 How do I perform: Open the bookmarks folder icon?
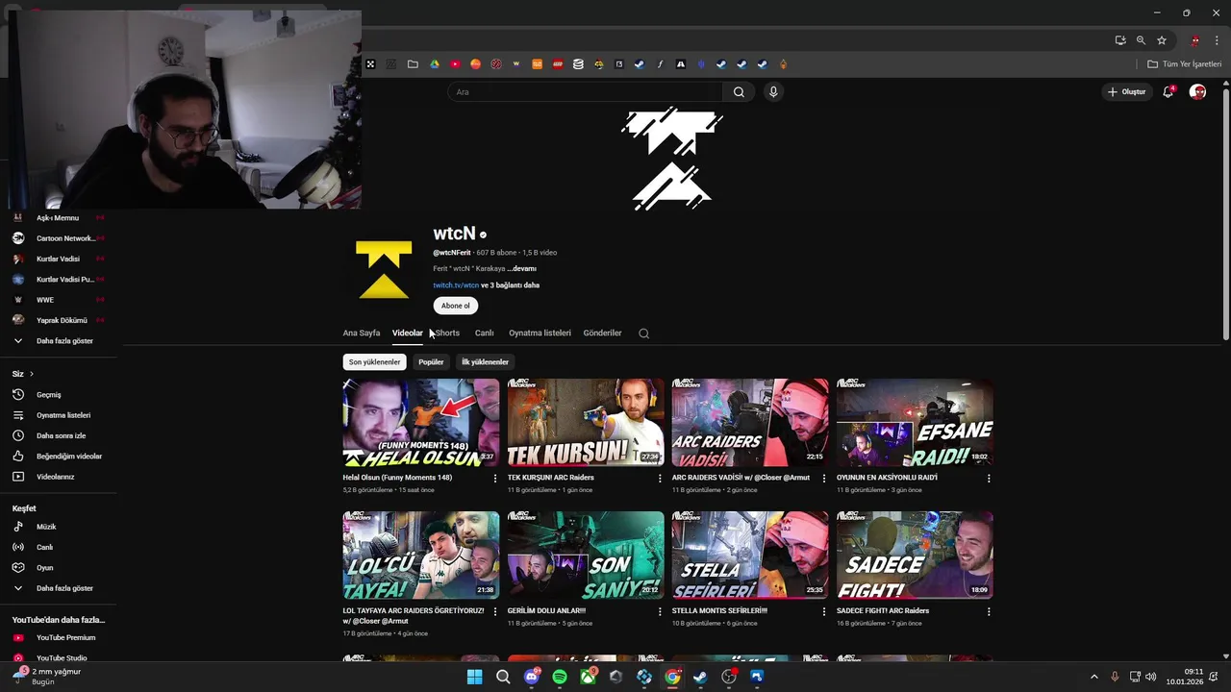[x=413, y=64]
